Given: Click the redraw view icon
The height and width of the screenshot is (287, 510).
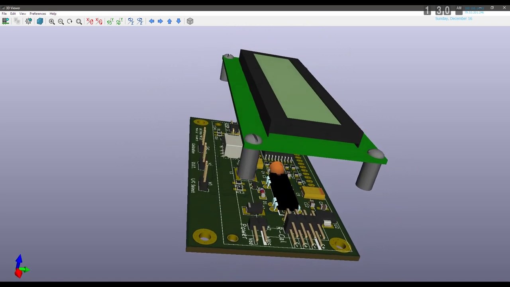Looking at the screenshot, I should [x=70, y=21].
